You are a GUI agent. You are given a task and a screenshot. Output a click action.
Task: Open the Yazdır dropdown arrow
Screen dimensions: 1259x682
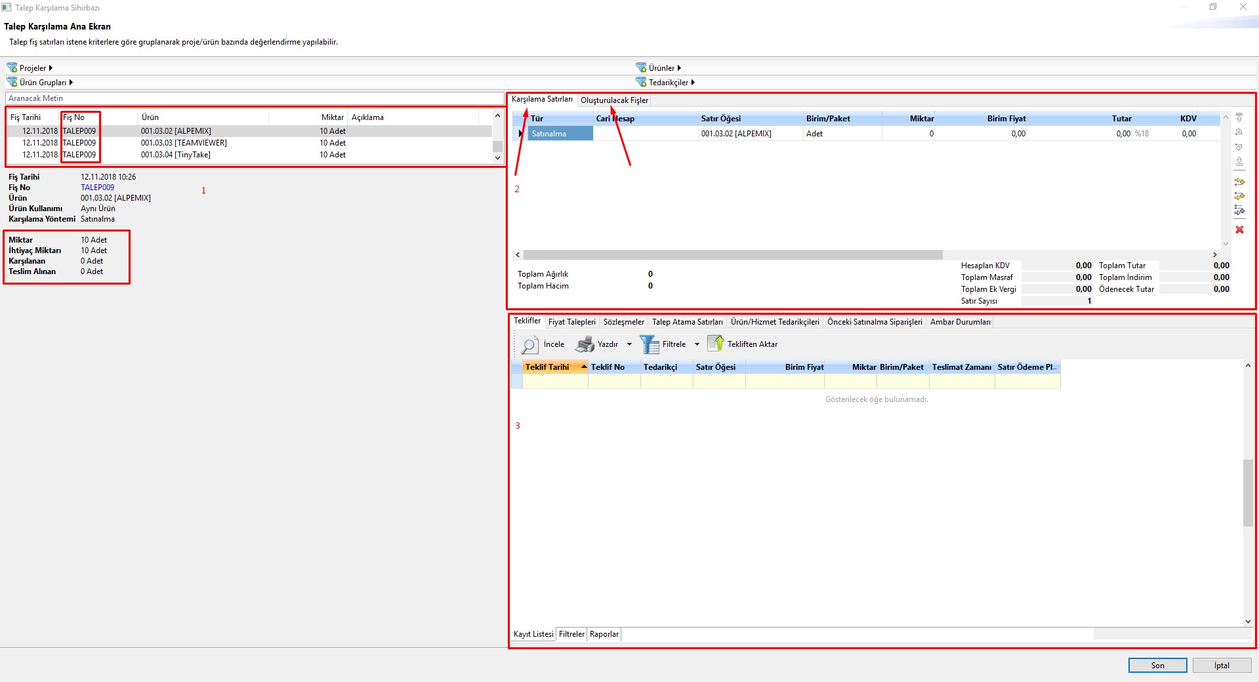point(629,344)
